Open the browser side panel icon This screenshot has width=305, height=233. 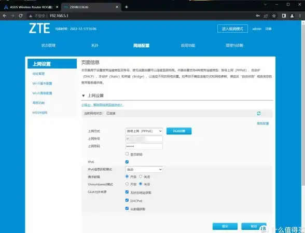(x=284, y=16)
